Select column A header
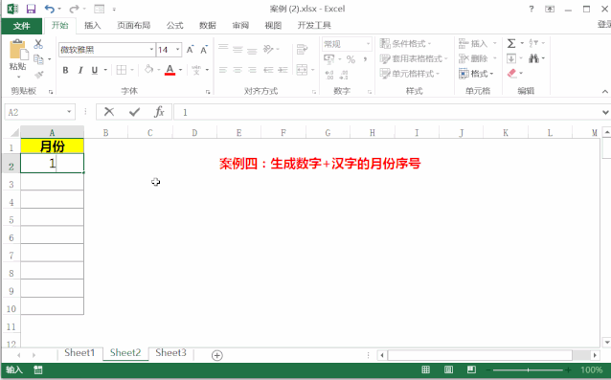 52,132
